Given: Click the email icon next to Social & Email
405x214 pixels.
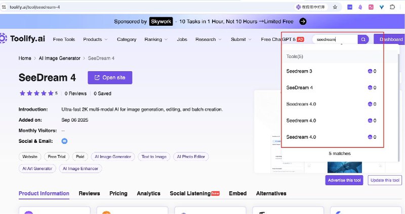Looking at the screenshot, I should point(64,141).
